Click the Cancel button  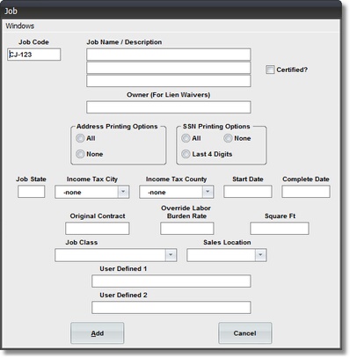point(245,333)
